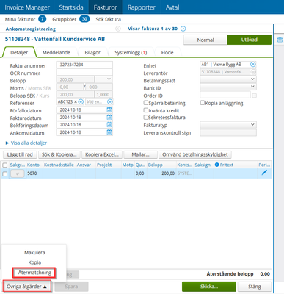Choose Kopia from the menu

coord(34,262)
